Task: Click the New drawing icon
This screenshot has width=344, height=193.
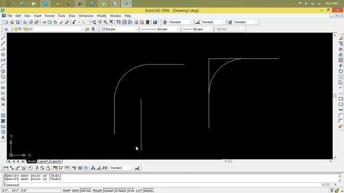Action: [x=6, y=22]
